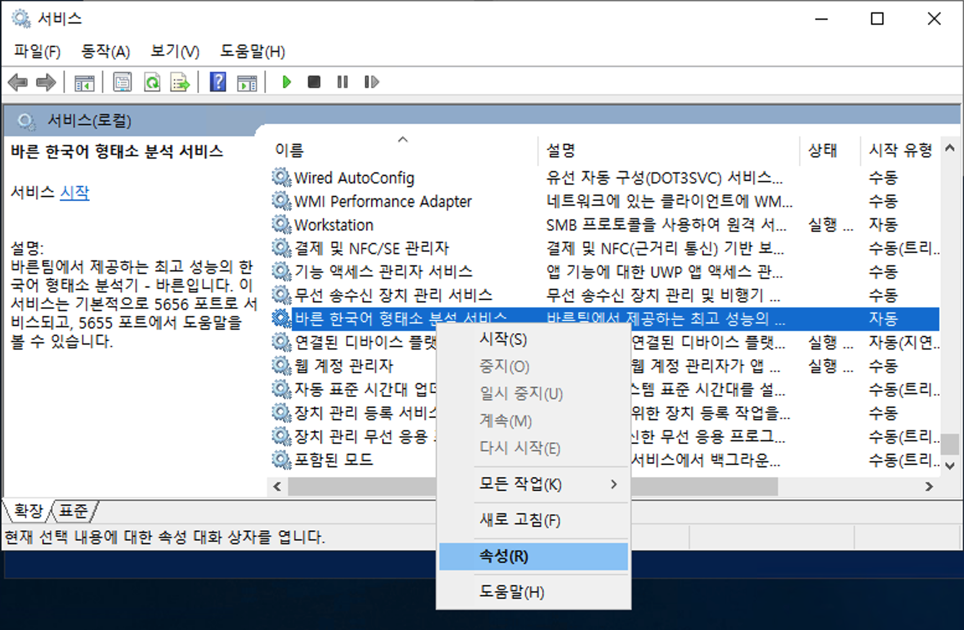
Task: Stop the service with the toolbar stop icon
Action: 314,82
